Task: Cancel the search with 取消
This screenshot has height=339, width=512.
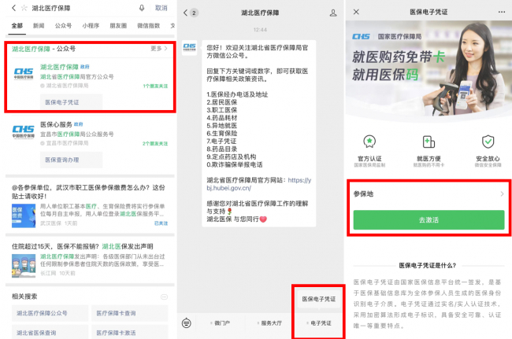Action: pos(161,8)
